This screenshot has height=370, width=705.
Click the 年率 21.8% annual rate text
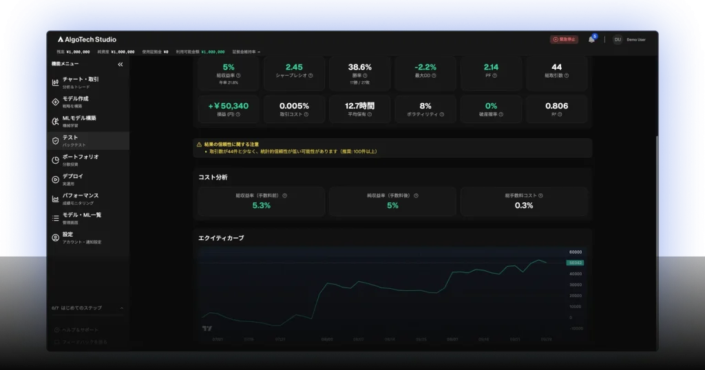(229, 83)
